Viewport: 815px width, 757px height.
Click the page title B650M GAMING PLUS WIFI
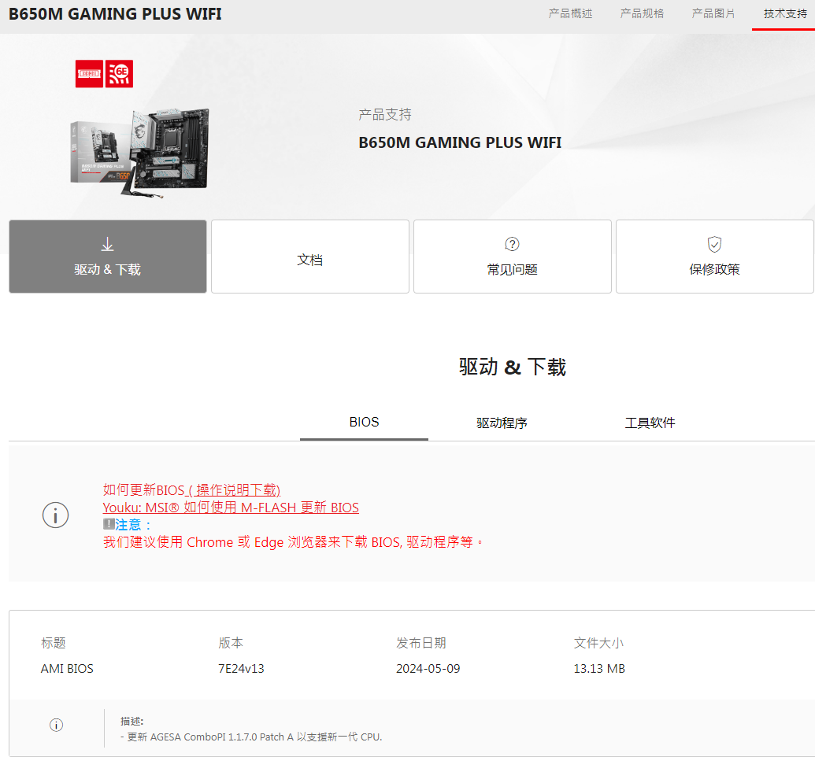coord(115,14)
